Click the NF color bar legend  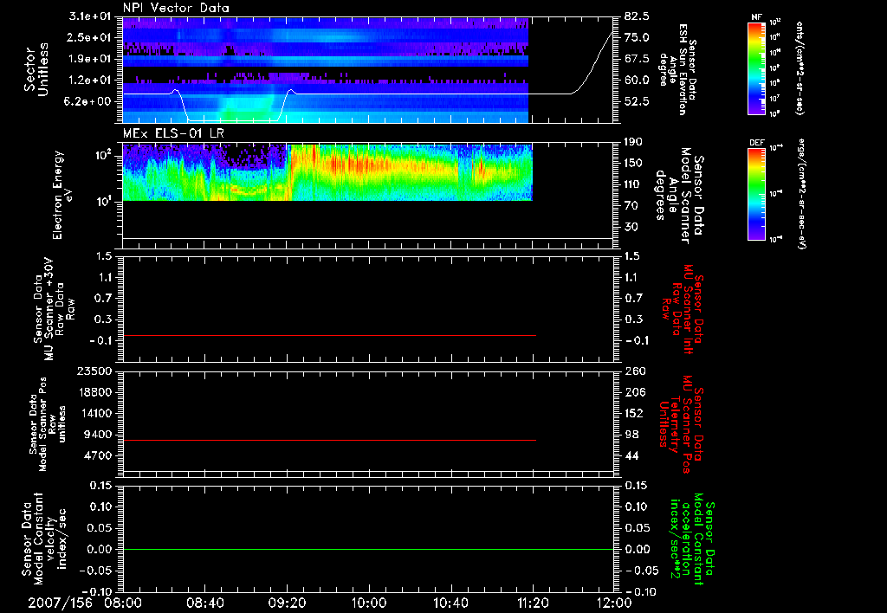point(756,68)
